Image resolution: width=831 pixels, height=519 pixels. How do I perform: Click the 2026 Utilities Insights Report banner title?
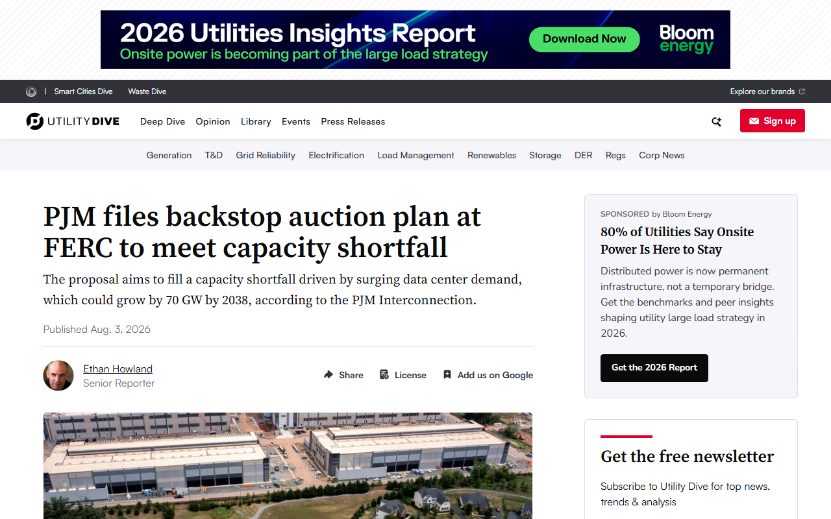298,33
